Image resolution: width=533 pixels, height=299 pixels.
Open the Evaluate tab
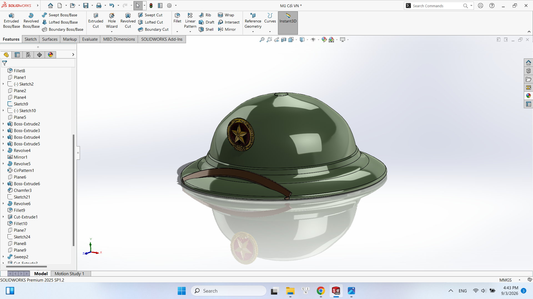click(x=90, y=39)
